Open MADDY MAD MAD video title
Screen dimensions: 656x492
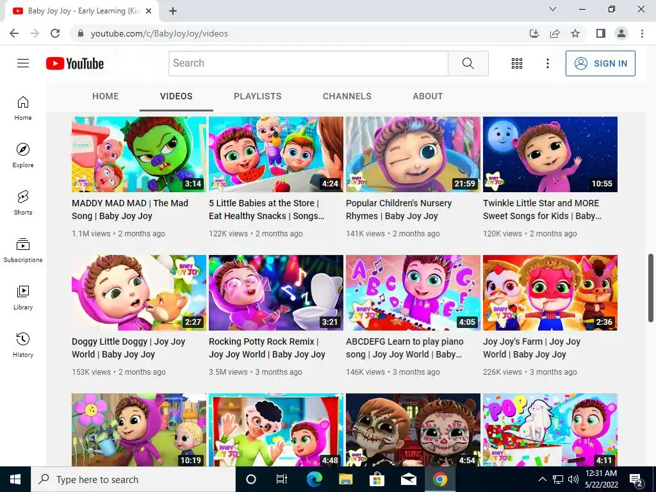(129, 209)
